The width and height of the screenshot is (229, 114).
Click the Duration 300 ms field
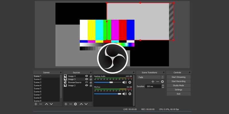point(153,86)
